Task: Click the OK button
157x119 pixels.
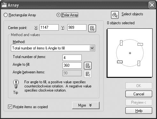Action: [x=139, y=86]
